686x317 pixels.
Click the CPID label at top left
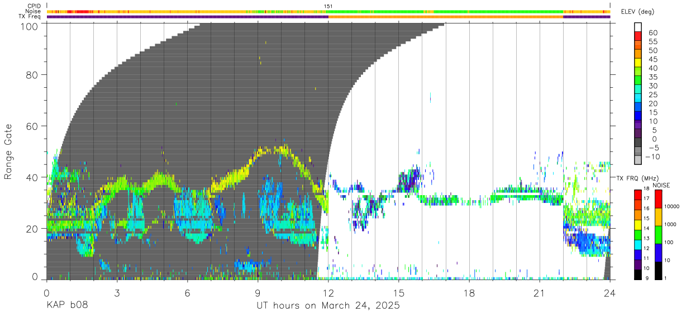click(x=35, y=6)
